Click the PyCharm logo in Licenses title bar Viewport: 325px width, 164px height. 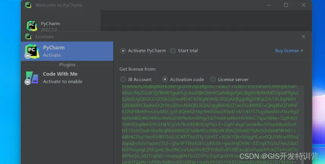28,36
